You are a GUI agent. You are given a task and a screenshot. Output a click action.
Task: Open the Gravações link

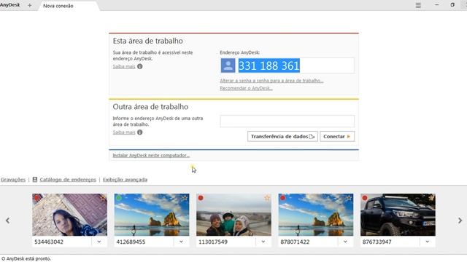click(13, 180)
